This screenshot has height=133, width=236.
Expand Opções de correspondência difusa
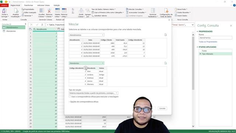tap(84, 102)
